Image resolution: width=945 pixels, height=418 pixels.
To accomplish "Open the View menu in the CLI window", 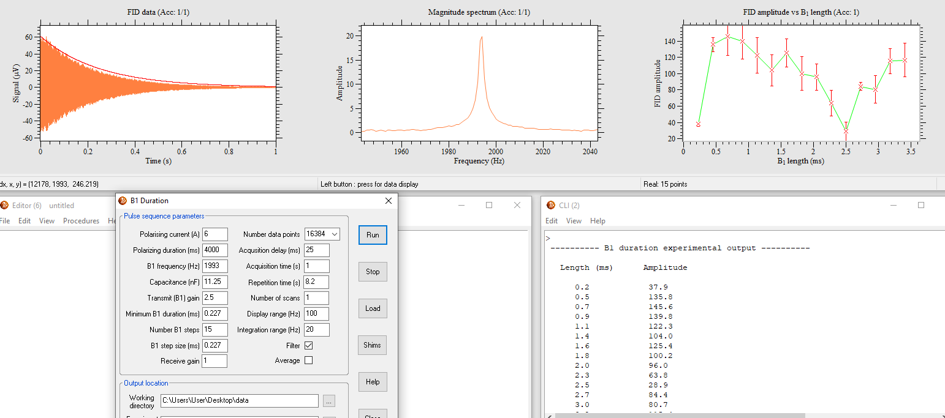I will (x=574, y=221).
